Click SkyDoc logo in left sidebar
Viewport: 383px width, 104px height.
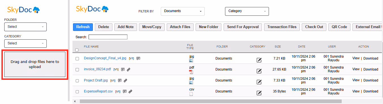click(23, 10)
